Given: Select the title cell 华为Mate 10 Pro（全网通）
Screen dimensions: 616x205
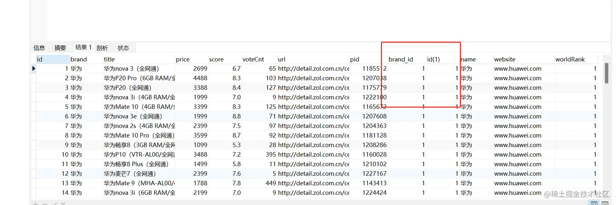Looking at the screenshot, I should tap(139, 135).
